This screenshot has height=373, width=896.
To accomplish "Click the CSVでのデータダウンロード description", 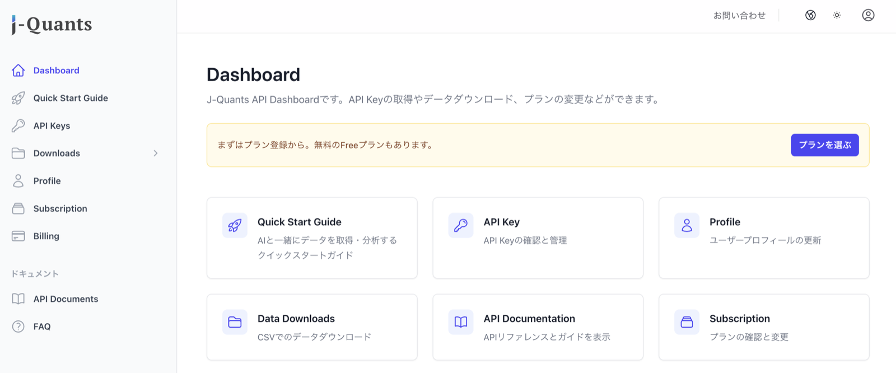I will pos(314,337).
